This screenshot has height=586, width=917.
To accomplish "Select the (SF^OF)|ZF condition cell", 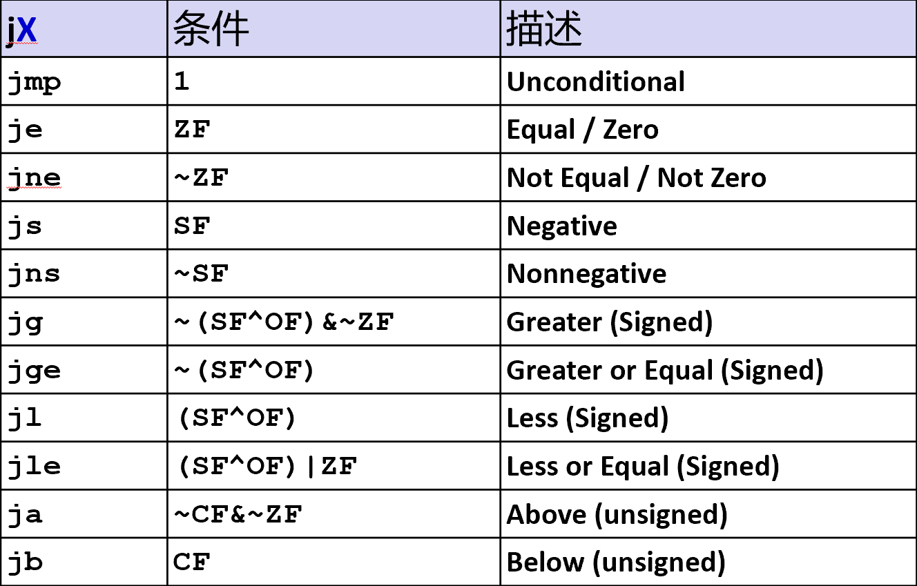I will click(267, 467).
